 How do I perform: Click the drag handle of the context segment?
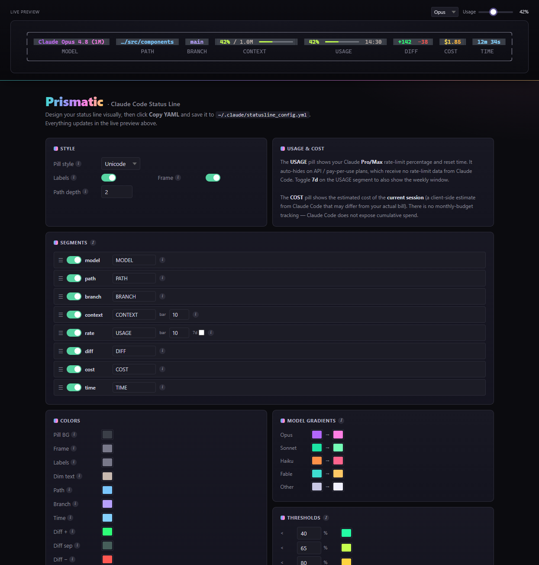click(x=61, y=315)
